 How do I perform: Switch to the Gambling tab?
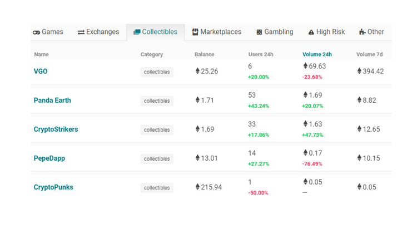275,32
